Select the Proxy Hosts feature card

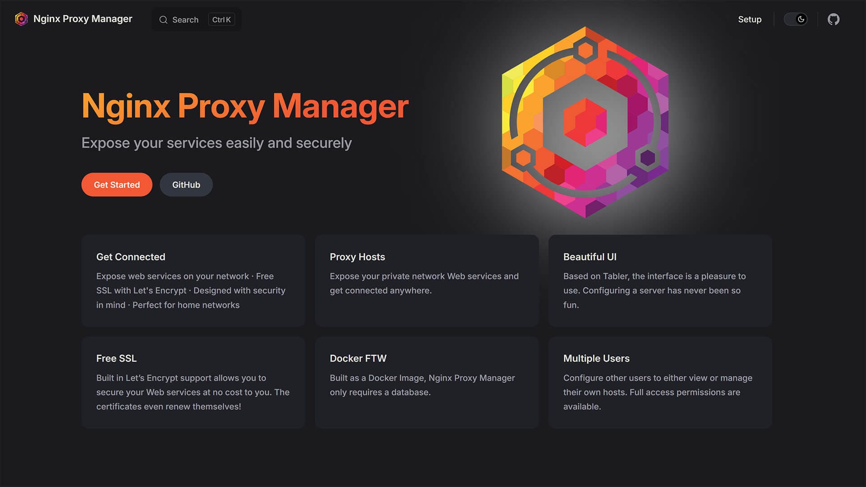pos(427,280)
